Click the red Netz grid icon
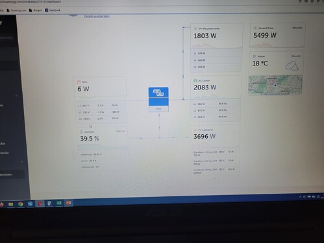Viewport: 324px width, 243px height. (79, 82)
